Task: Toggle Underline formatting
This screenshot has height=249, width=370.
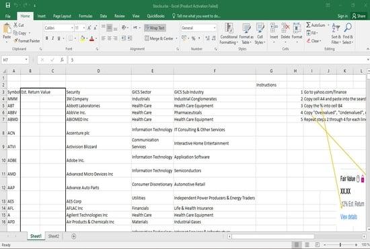Action: (x=59, y=38)
